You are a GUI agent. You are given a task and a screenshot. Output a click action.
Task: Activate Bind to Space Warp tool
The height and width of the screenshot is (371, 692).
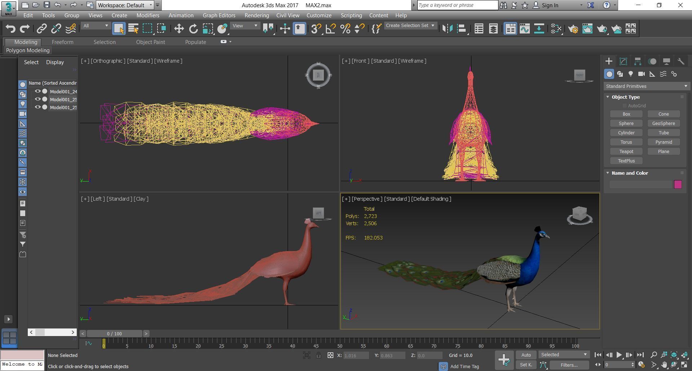pyautogui.click(x=71, y=28)
